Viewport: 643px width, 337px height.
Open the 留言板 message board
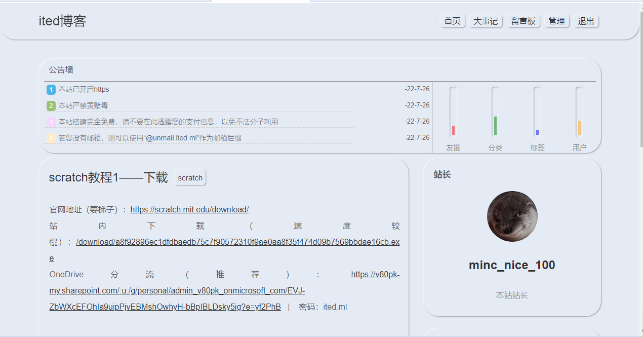point(524,21)
